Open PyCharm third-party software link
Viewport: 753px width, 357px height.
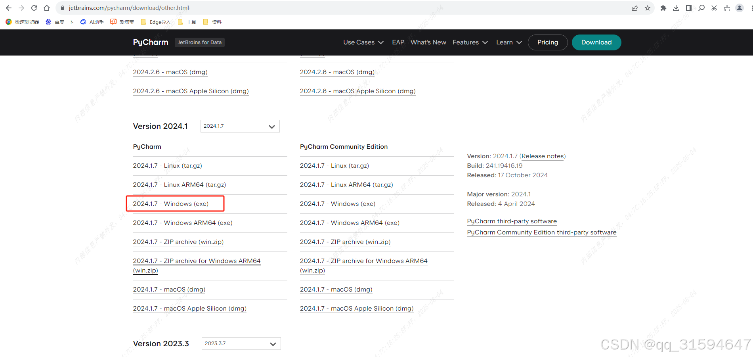click(512, 221)
